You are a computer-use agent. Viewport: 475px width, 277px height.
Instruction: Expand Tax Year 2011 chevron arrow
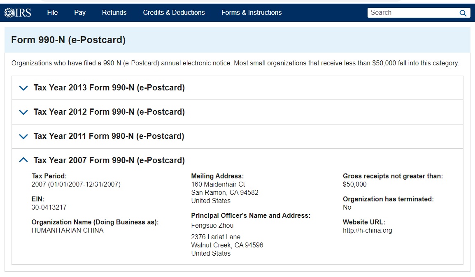pyautogui.click(x=23, y=136)
